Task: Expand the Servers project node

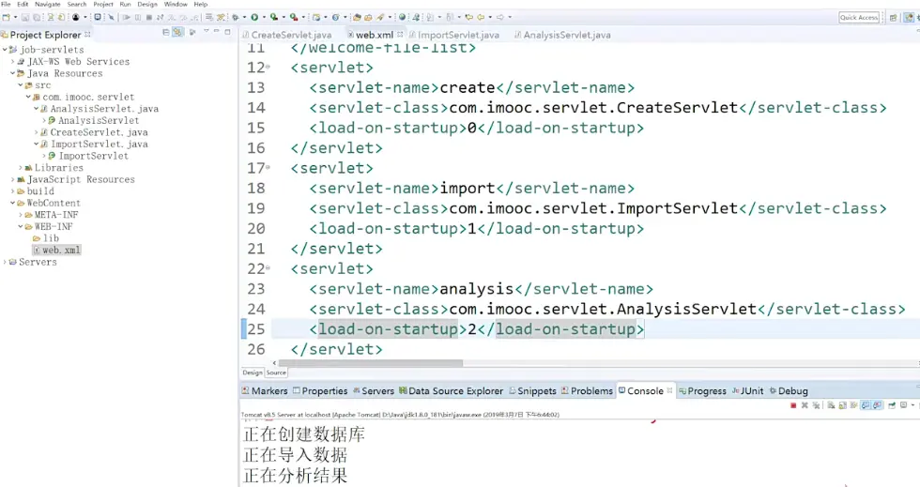Action: coord(5,262)
